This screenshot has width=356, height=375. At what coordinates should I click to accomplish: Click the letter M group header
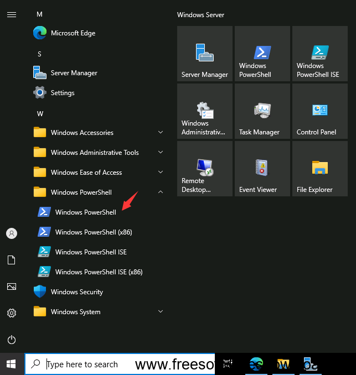39,14
